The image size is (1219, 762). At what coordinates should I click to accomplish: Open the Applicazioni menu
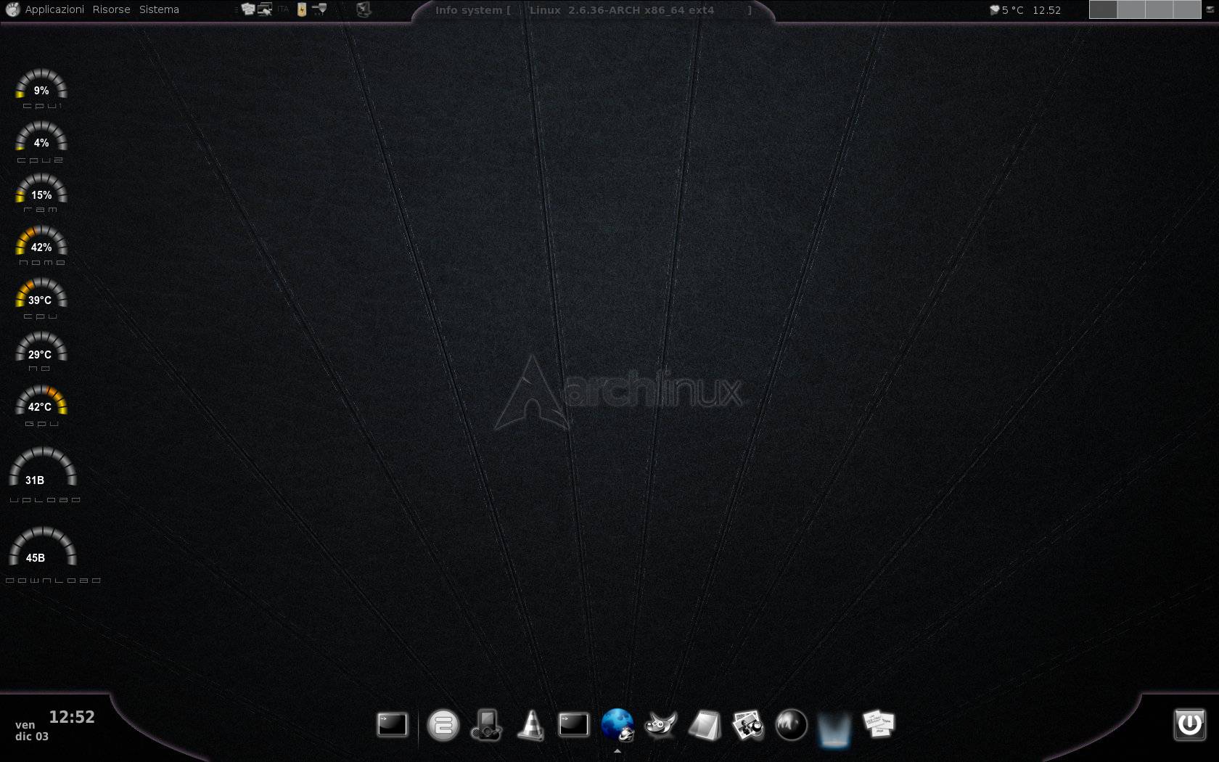[54, 9]
